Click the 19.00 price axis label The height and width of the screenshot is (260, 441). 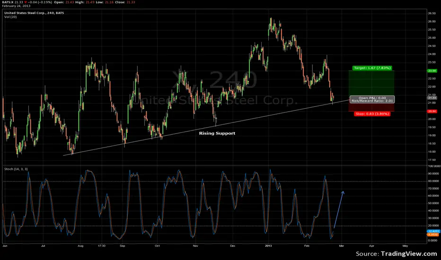point(432,135)
